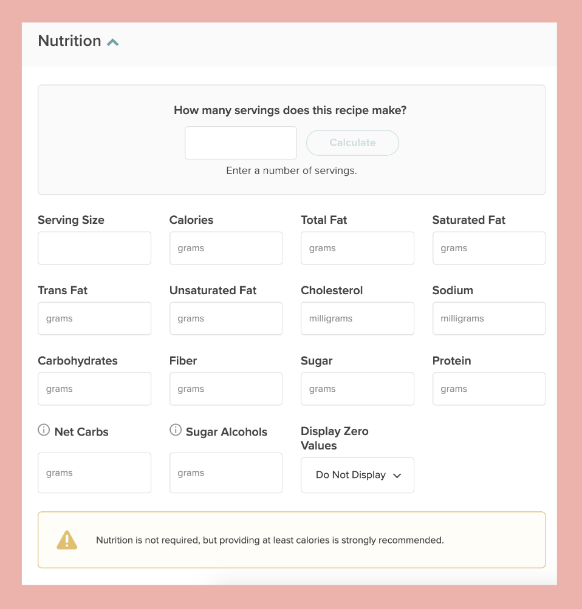Click the Unsaturated Fat input
The width and height of the screenshot is (582, 609).
pos(225,318)
